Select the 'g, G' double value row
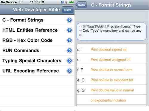 111,90
